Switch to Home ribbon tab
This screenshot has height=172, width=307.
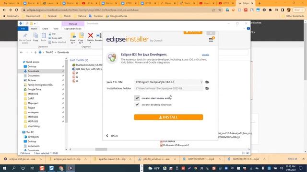point(34,29)
